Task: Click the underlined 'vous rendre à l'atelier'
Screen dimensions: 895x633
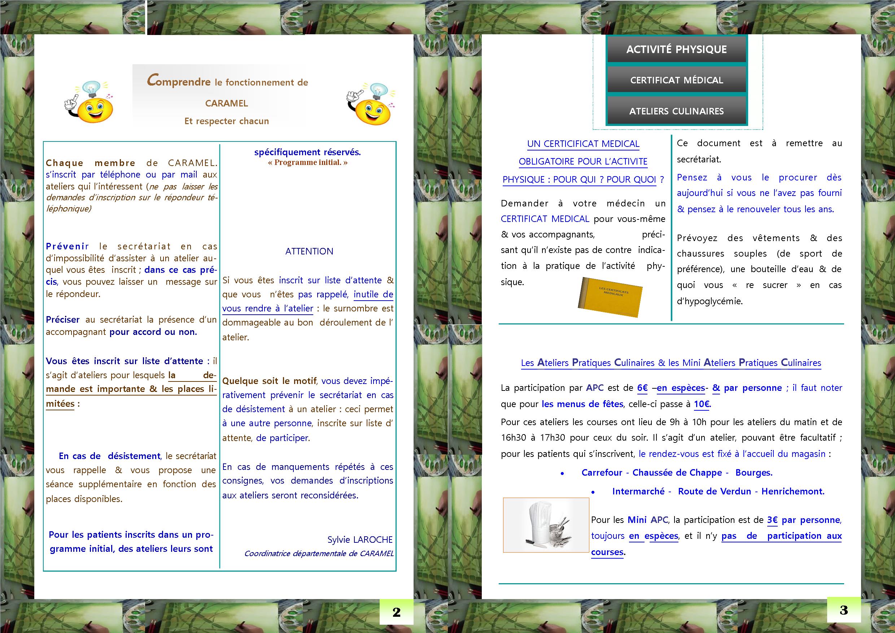Action: 268,308
